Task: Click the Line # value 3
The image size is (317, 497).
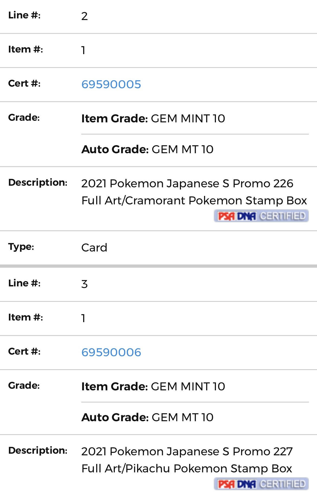Action: click(85, 284)
